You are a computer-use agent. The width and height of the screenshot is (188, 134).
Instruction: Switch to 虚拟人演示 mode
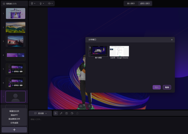click(145, 3)
